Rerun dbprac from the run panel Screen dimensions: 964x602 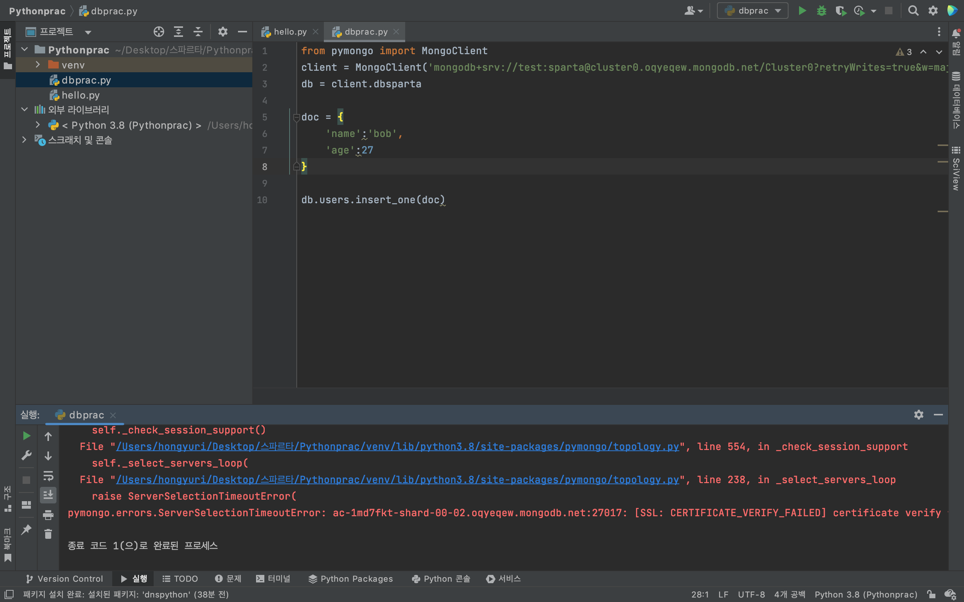coord(27,436)
